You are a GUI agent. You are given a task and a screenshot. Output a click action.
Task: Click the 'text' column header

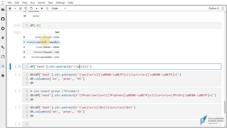tap(57, 32)
